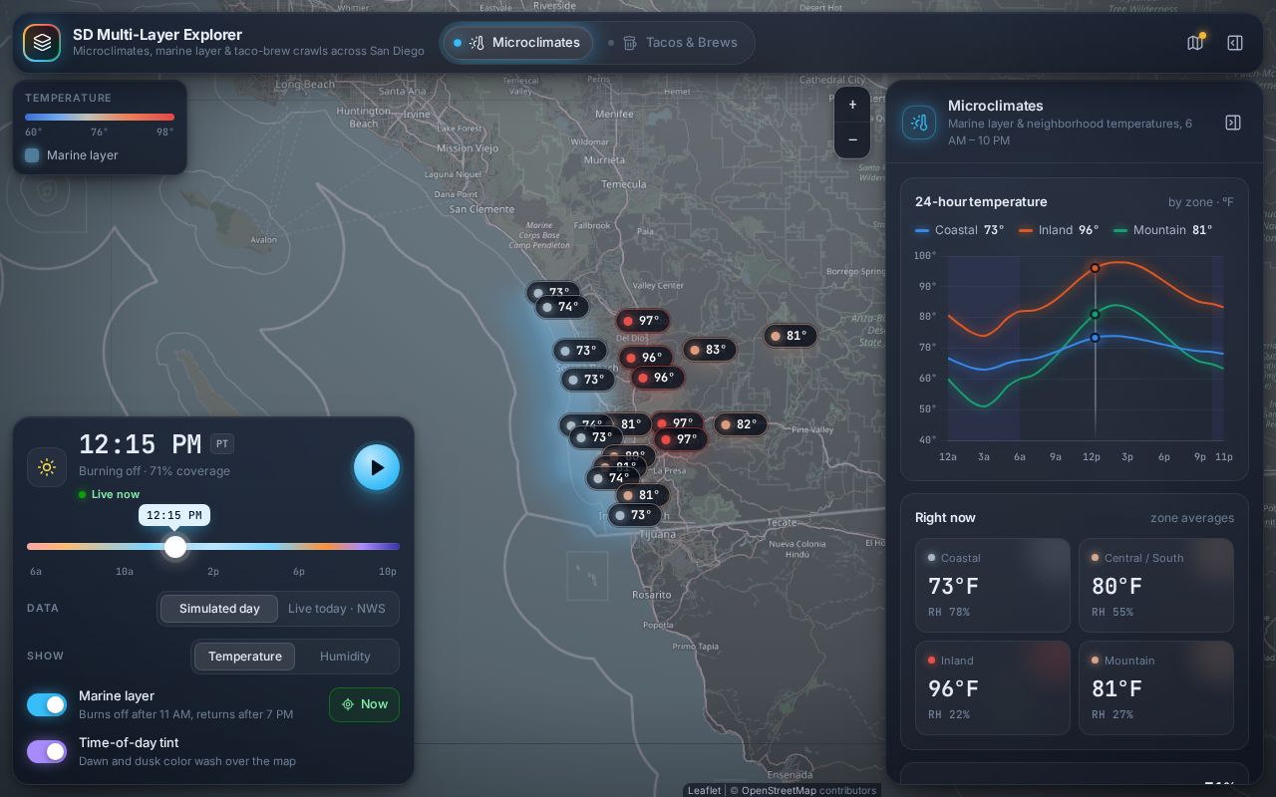Click the thermometer icon in the Microclimates panel
This screenshot has width=1276, height=797.
click(x=919, y=123)
